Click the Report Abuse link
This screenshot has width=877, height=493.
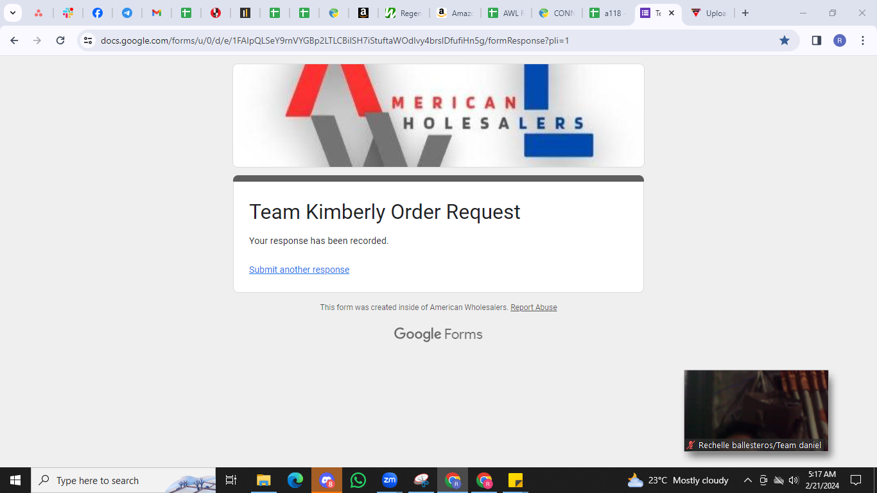click(x=534, y=307)
